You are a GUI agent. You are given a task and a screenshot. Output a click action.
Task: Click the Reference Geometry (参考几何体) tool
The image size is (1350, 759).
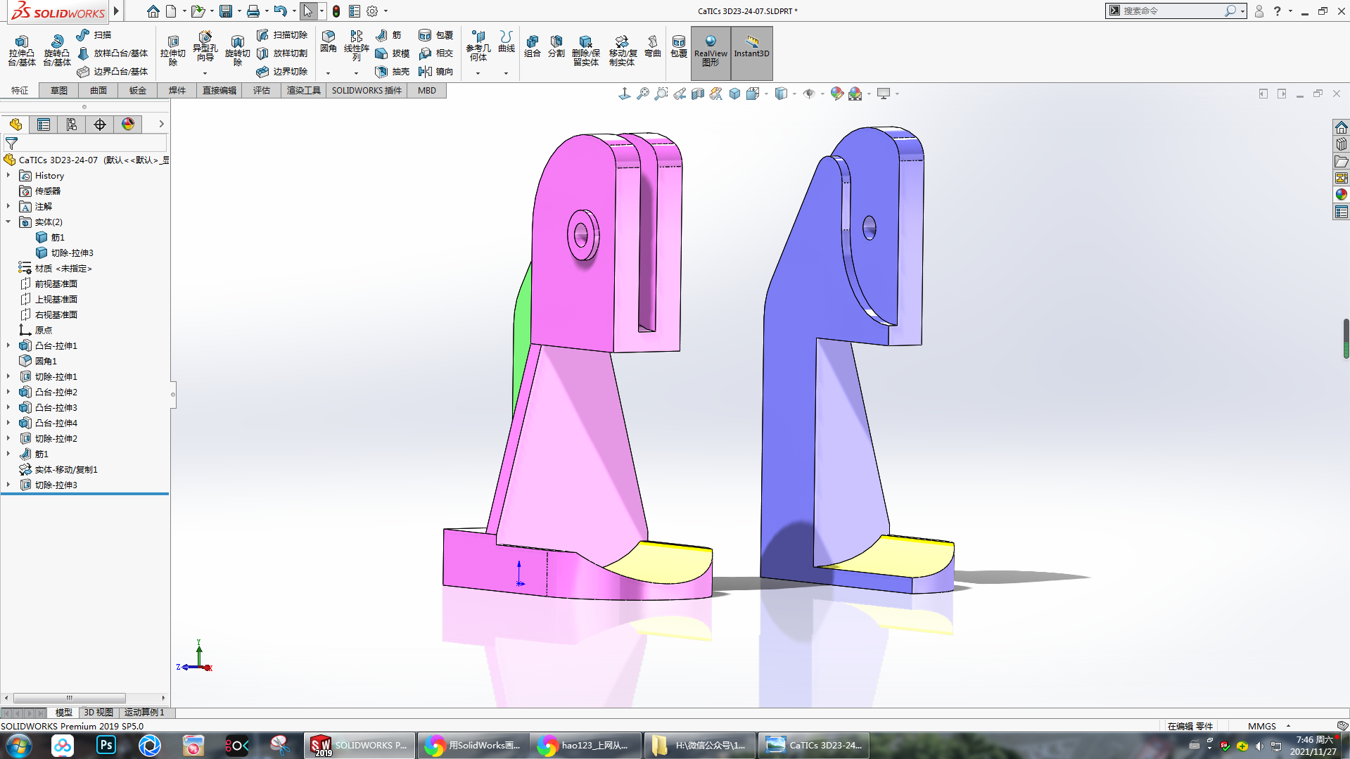[478, 46]
